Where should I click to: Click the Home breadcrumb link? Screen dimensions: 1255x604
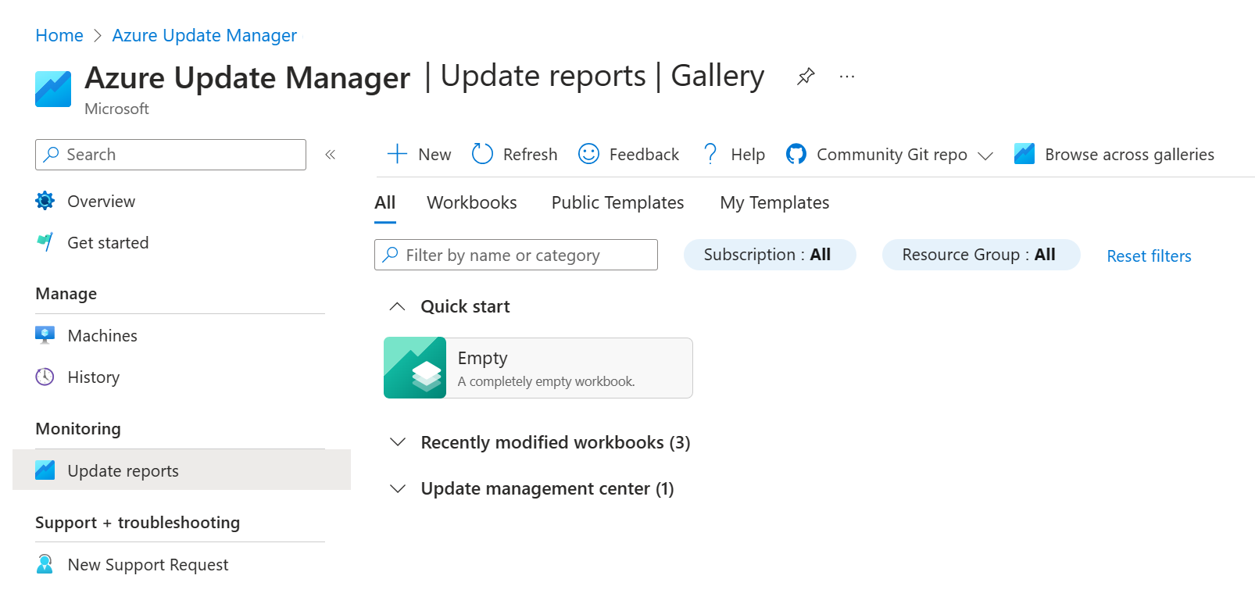(59, 35)
